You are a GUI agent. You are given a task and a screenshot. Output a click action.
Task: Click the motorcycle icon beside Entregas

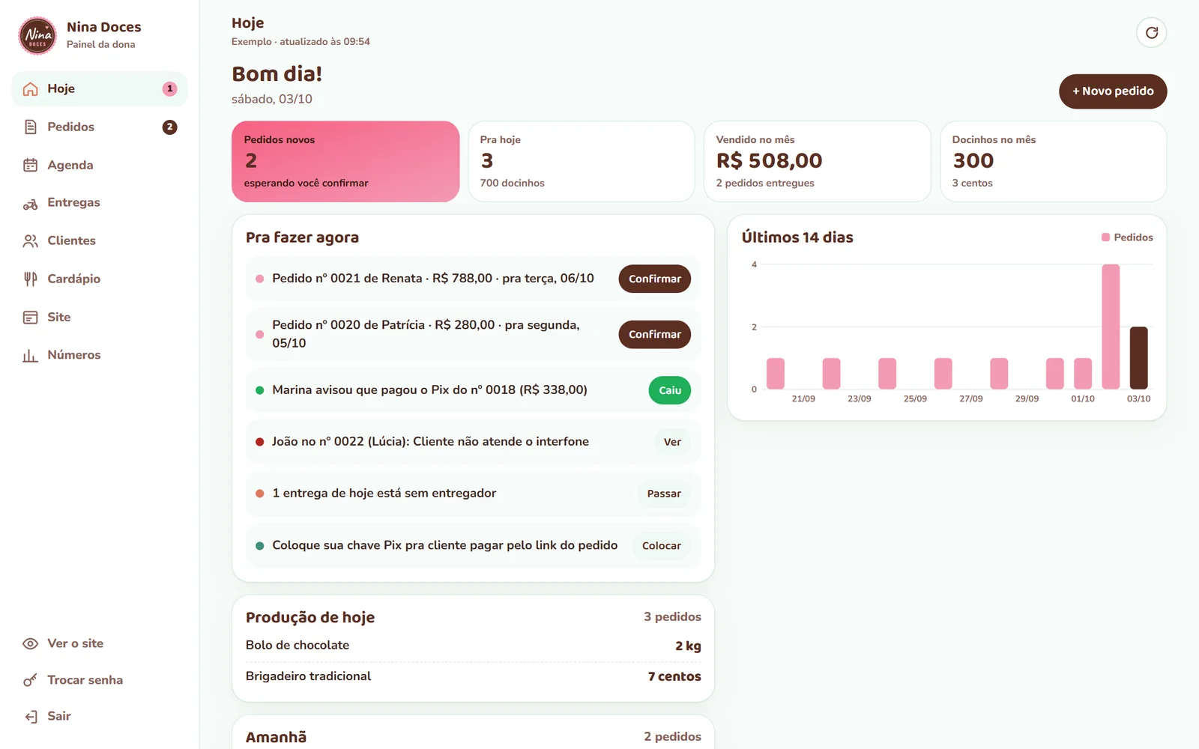[x=30, y=204]
